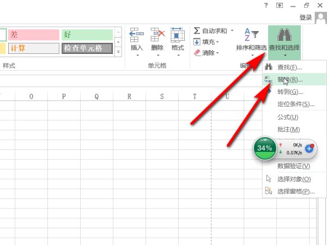Click the ribbon display options icon

[x=280, y=5]
